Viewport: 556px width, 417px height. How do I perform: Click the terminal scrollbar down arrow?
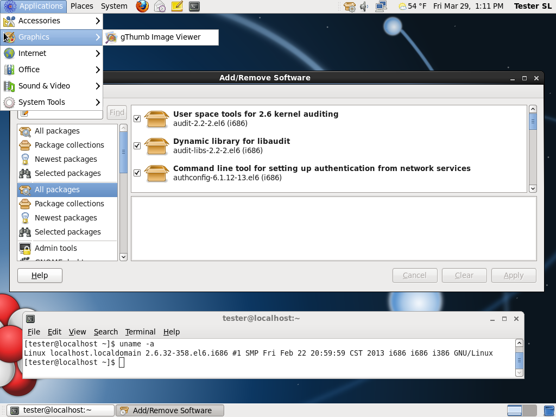pos(519,372)
